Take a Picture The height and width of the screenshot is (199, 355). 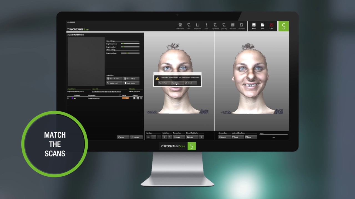point(131,79)
